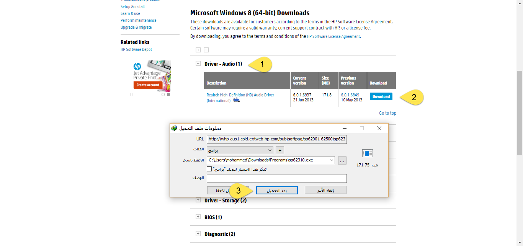Screen dimensions: 523x246
Task: Click the file type icon above 171.75
Action: [x=367, y=153]
